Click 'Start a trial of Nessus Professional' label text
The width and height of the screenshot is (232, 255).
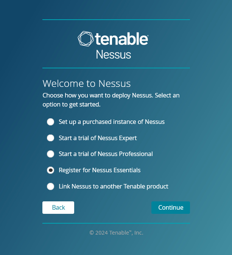[106, 154]
